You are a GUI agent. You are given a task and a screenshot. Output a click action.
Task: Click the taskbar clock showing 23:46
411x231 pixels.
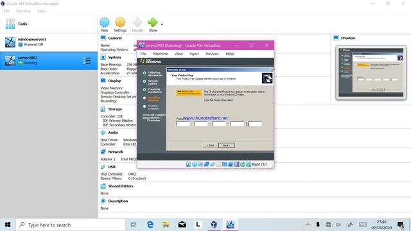(381, 225)
